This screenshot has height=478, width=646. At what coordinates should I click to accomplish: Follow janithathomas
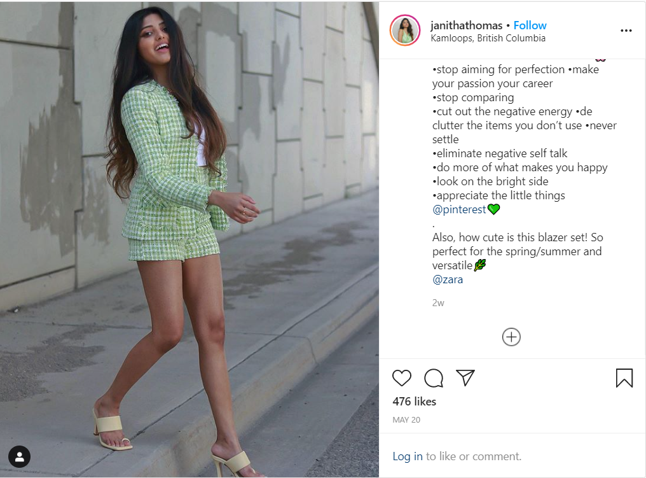(530, 25)
